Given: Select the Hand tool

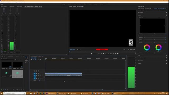Looking at the screenshot, I should pyautogui.click(x=26, y=63).
